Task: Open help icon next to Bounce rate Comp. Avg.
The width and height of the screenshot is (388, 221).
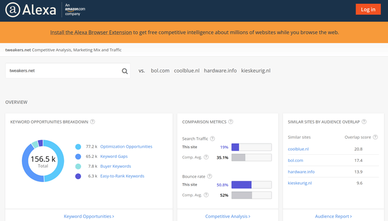Action: click(x=206, y=195)
